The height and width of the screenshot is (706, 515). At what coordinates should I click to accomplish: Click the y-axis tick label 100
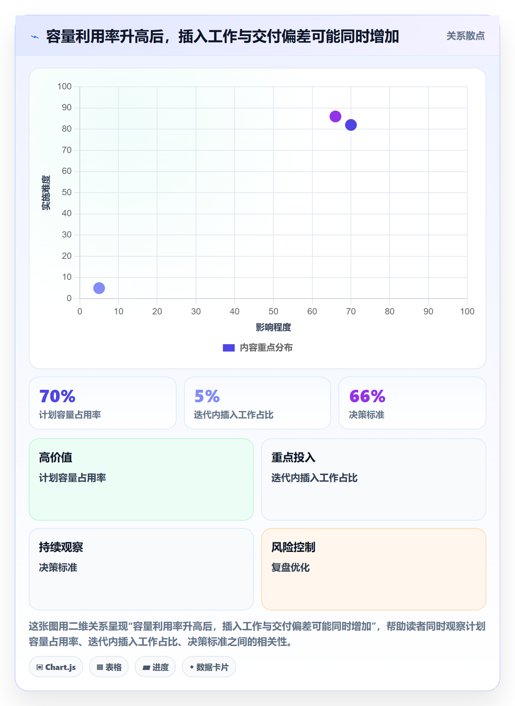click(64, 86)
